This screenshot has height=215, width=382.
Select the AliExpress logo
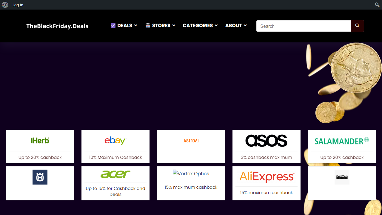point(266,177)
